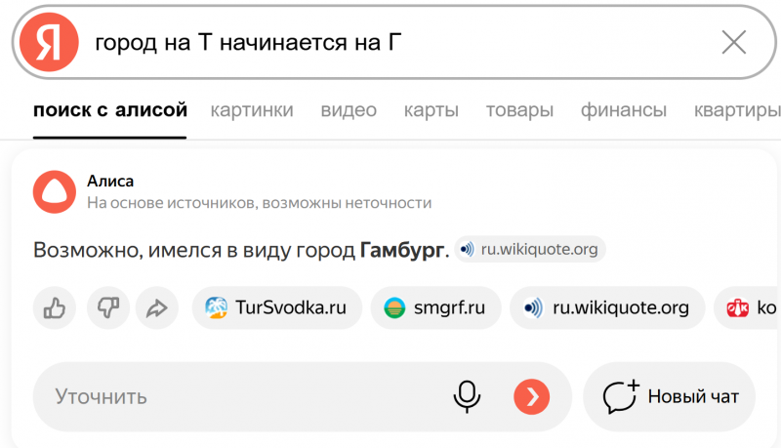The image size is (781, 448).
Task: Open the картинки tab
Action: 252,110
